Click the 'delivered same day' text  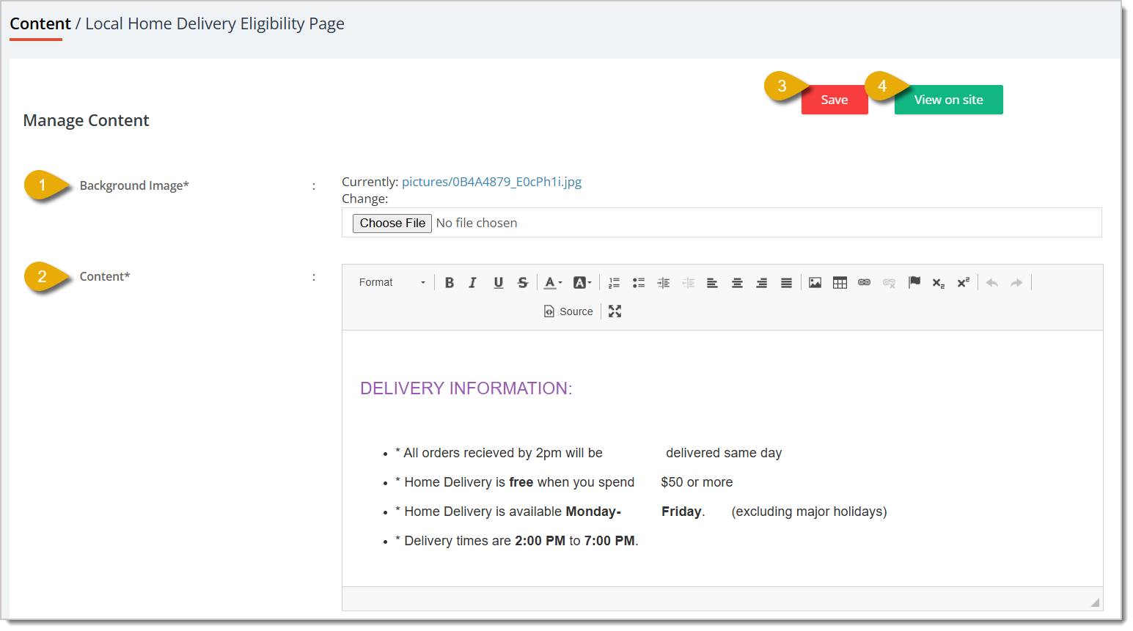pyautogui.click(x=724, y=453)
